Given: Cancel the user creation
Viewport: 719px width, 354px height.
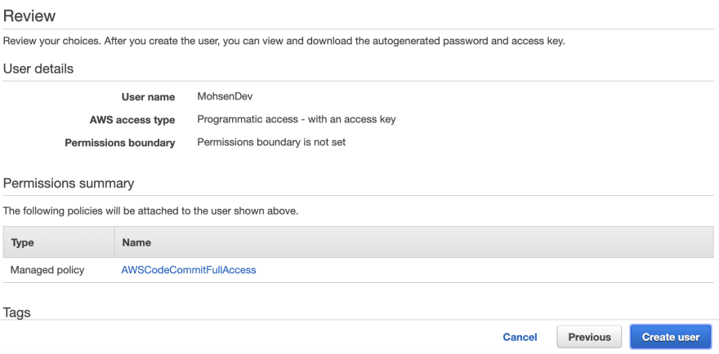Looking at the screenshot, I should pyautogui.click(x=520, y=337).
